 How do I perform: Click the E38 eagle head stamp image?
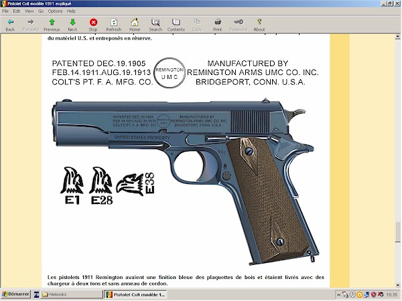coord(135,184)
